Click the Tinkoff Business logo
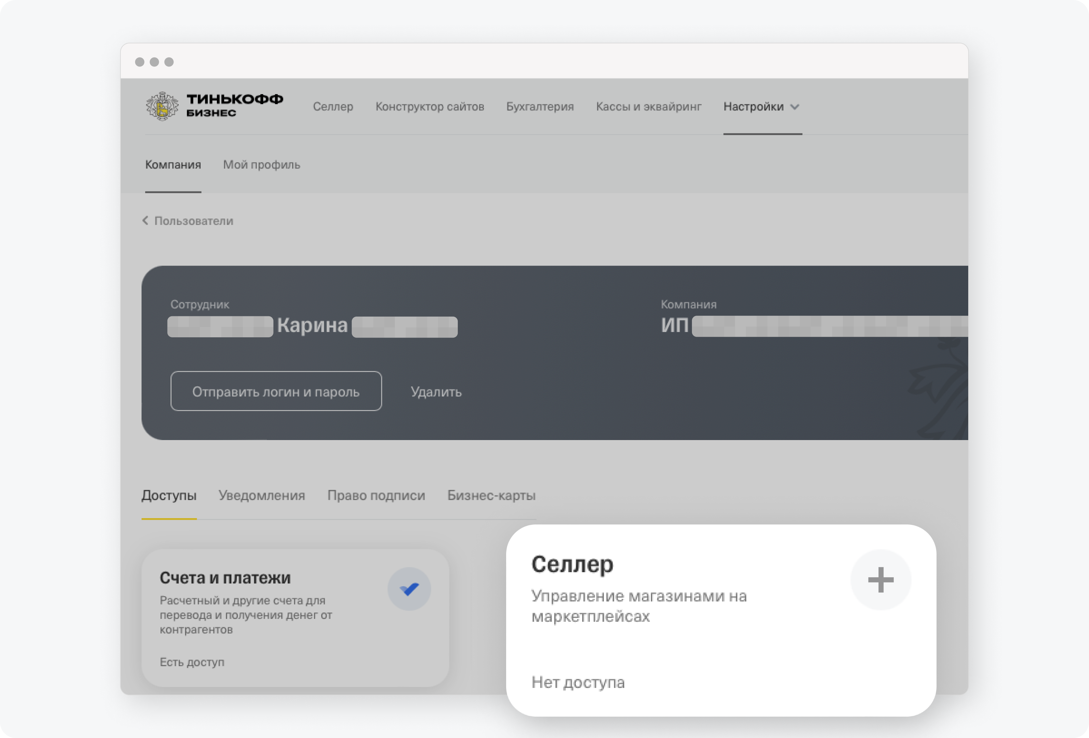This screenshot has width=1089, height=738. (214, 106)
